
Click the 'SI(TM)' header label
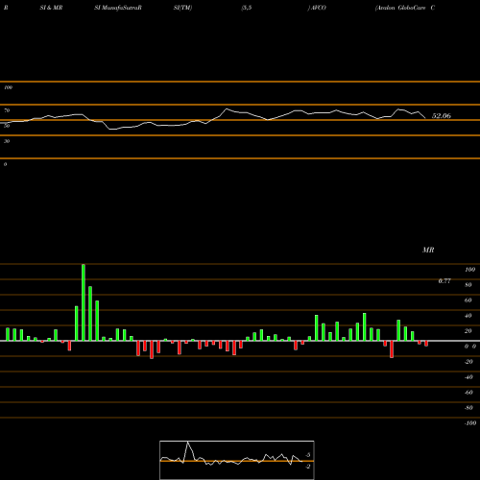coord(182,8)
